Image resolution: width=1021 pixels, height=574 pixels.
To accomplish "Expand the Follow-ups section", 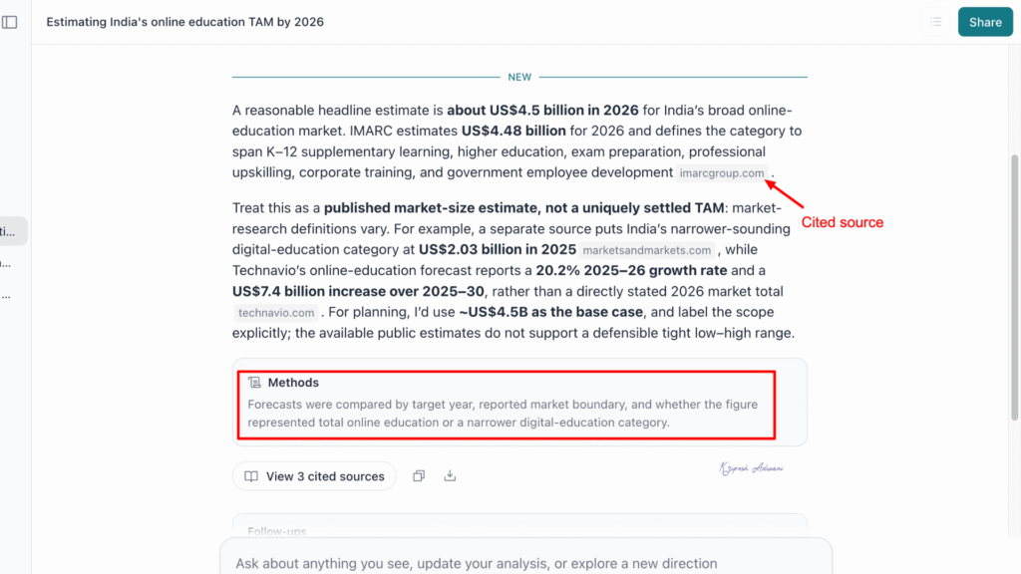I will (x=277, y=531).
